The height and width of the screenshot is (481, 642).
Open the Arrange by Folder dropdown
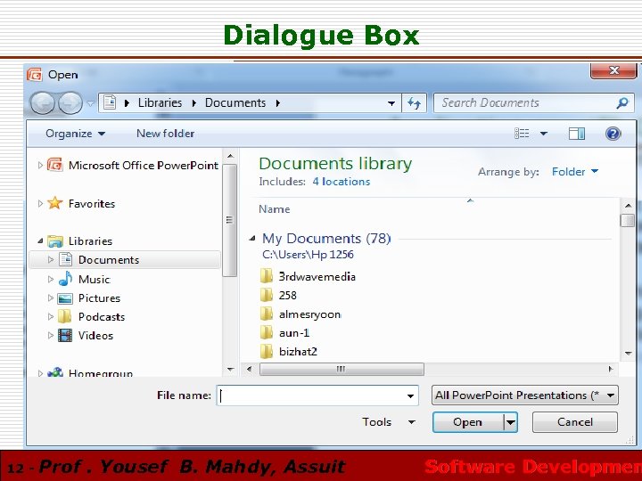pyautogui.click(x=575, y=172)
